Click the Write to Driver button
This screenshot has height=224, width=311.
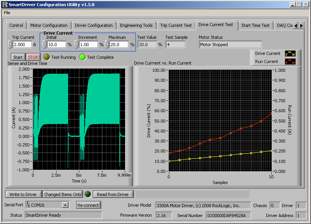23,194
